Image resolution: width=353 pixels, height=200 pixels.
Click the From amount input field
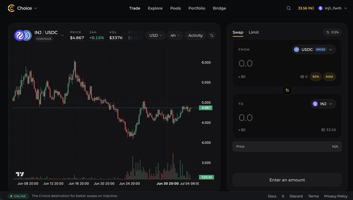(x=246, y=63)
